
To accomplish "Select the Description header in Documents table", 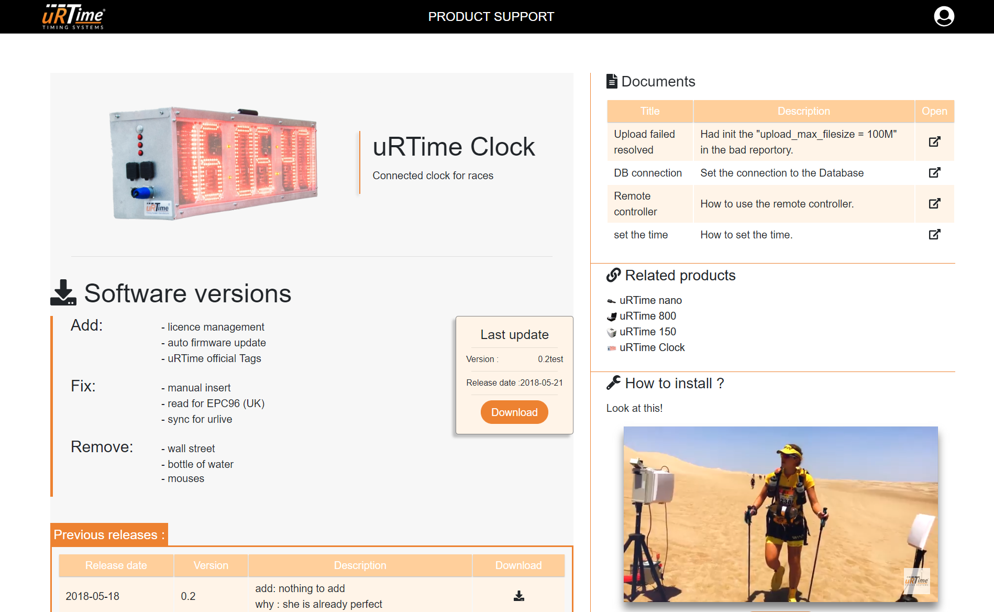I will (803, 111).
